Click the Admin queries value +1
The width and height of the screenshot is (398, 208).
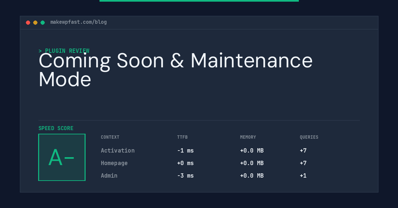tap(303, 176)
